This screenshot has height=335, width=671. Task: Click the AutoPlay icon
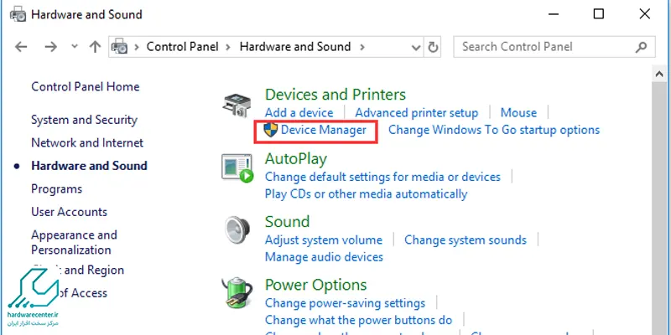[x=237, y=169]
